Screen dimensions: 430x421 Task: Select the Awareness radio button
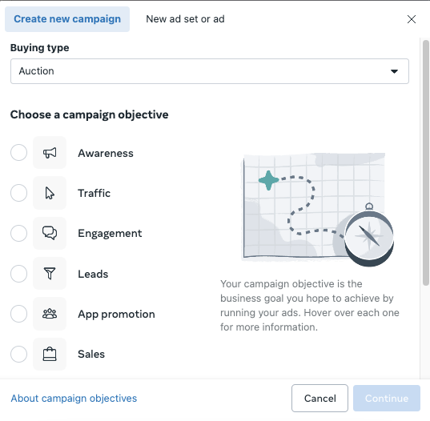point(18,152)
